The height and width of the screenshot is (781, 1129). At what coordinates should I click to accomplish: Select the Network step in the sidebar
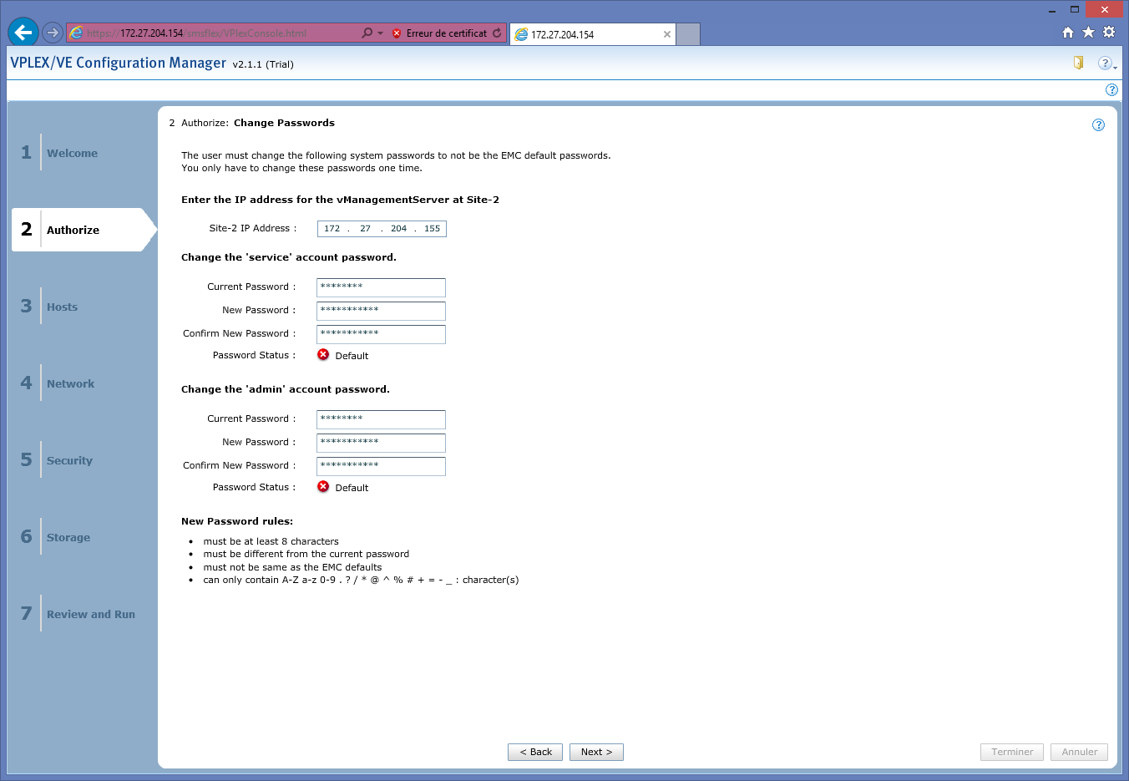(70, 383)
